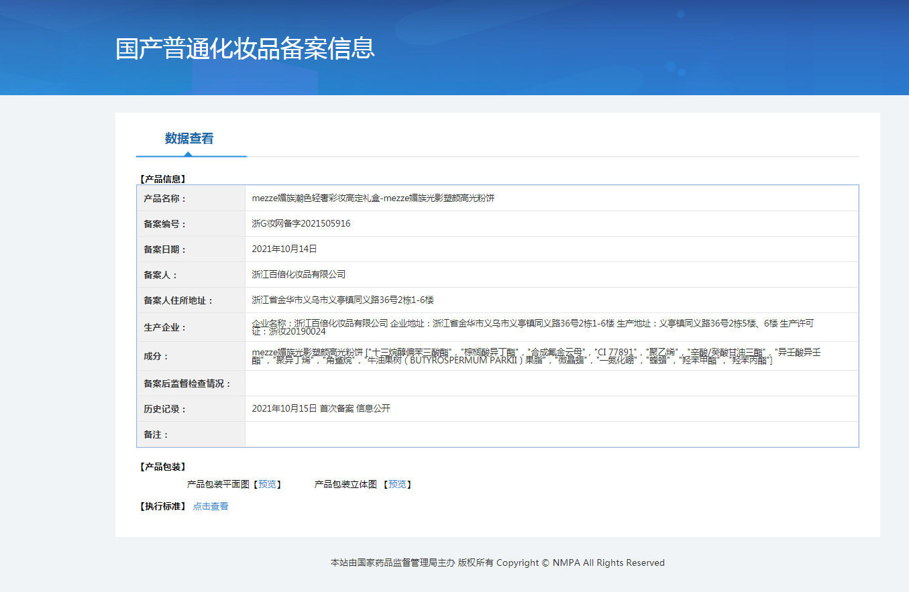
Task: Click the 产品包装平面图 label
Action: (218, 484)
